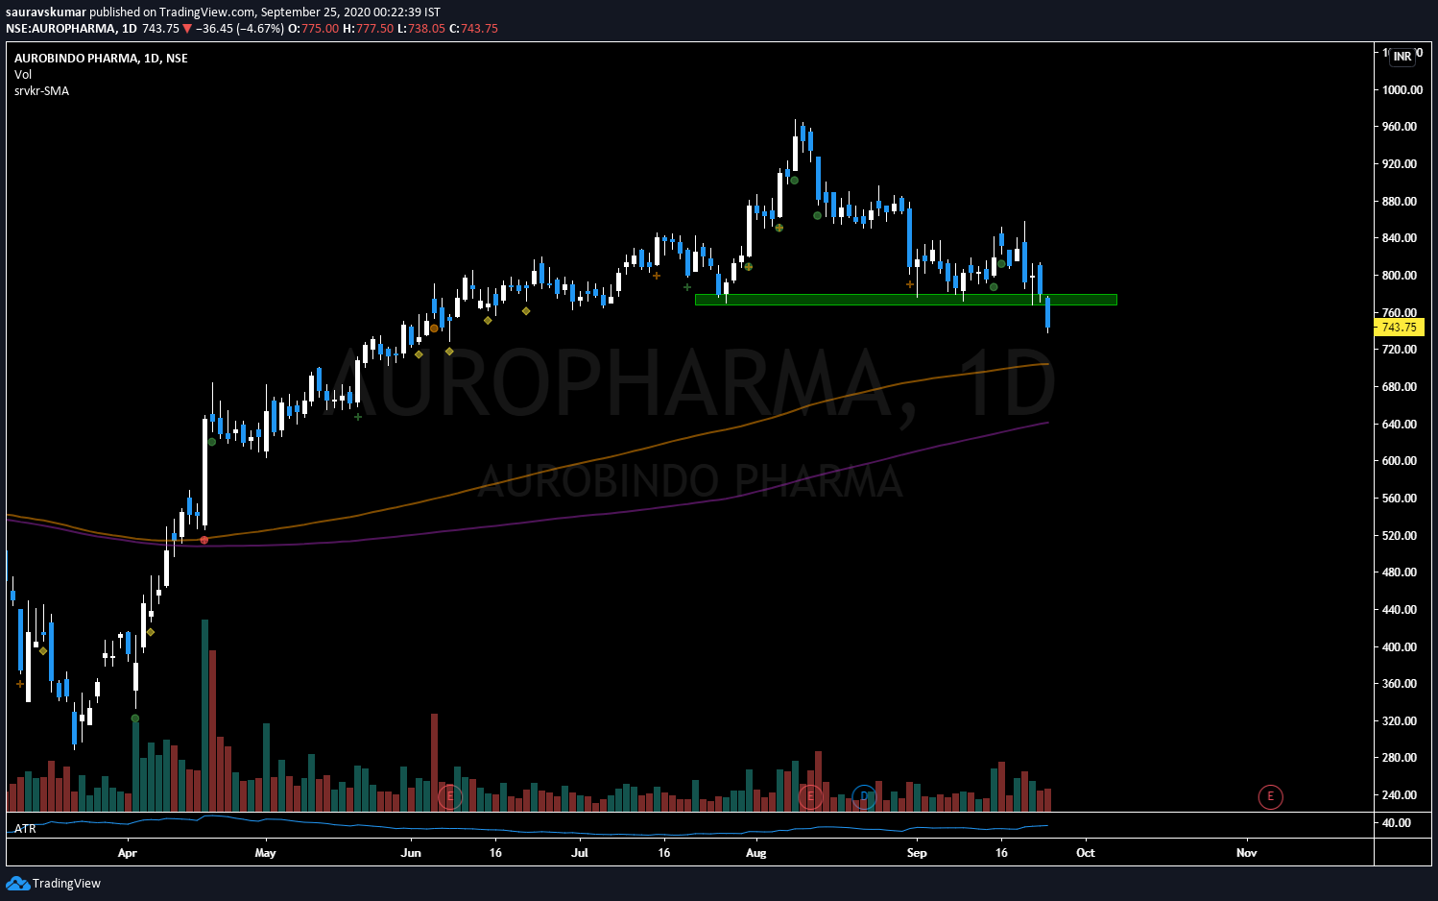Click the June earnings E marker

[450, 796]
